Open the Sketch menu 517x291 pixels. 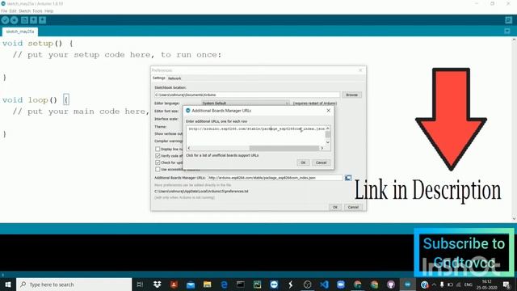pyautogui.click(x=24, y=11)
